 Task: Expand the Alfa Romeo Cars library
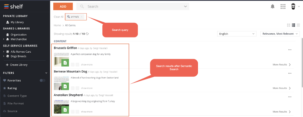[4, 52]
